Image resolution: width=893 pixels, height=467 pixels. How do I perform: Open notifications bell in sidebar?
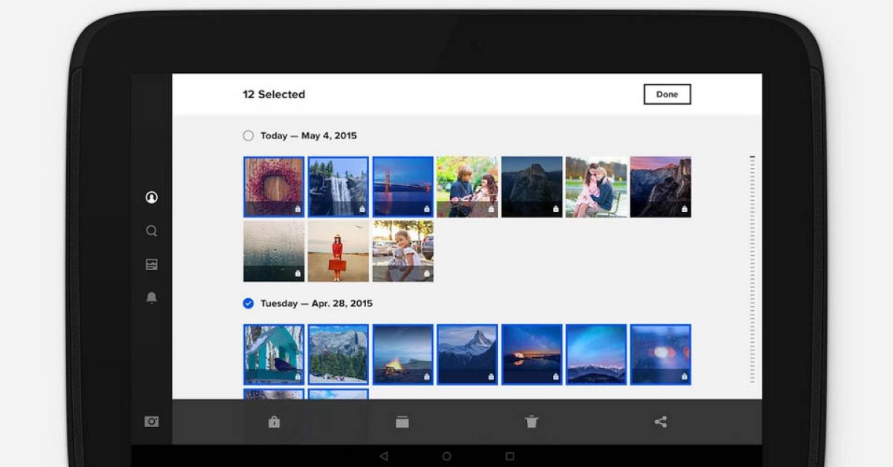(x=152, y=298)
